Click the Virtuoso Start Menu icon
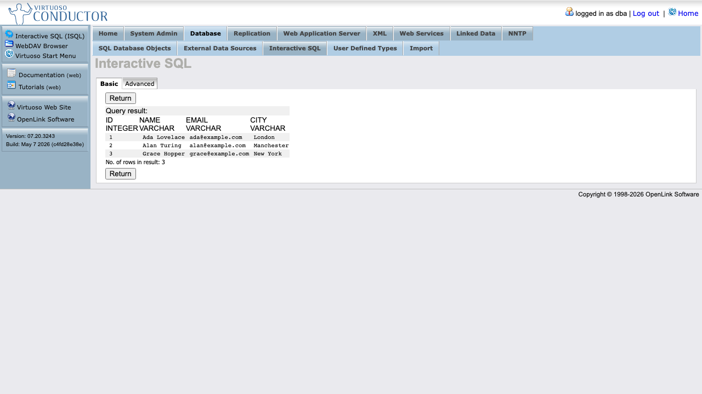This screenshot has width=702, height=394. [9, 54]
